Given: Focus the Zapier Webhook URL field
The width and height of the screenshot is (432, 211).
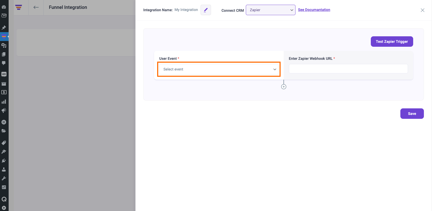Looking at the screenshot, I should coord(348,69).
